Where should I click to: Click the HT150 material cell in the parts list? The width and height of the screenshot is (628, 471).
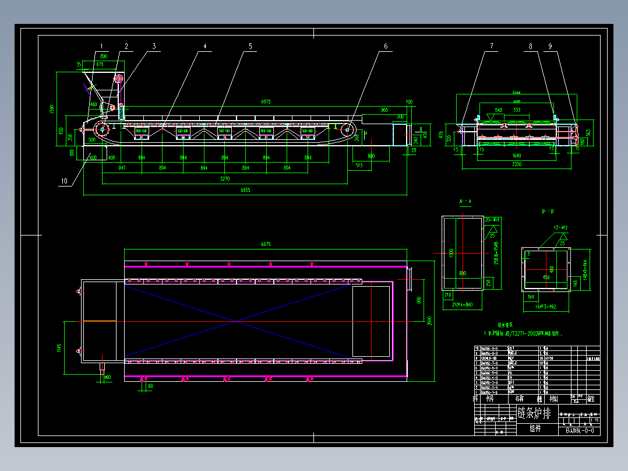(x=548, y=358)
